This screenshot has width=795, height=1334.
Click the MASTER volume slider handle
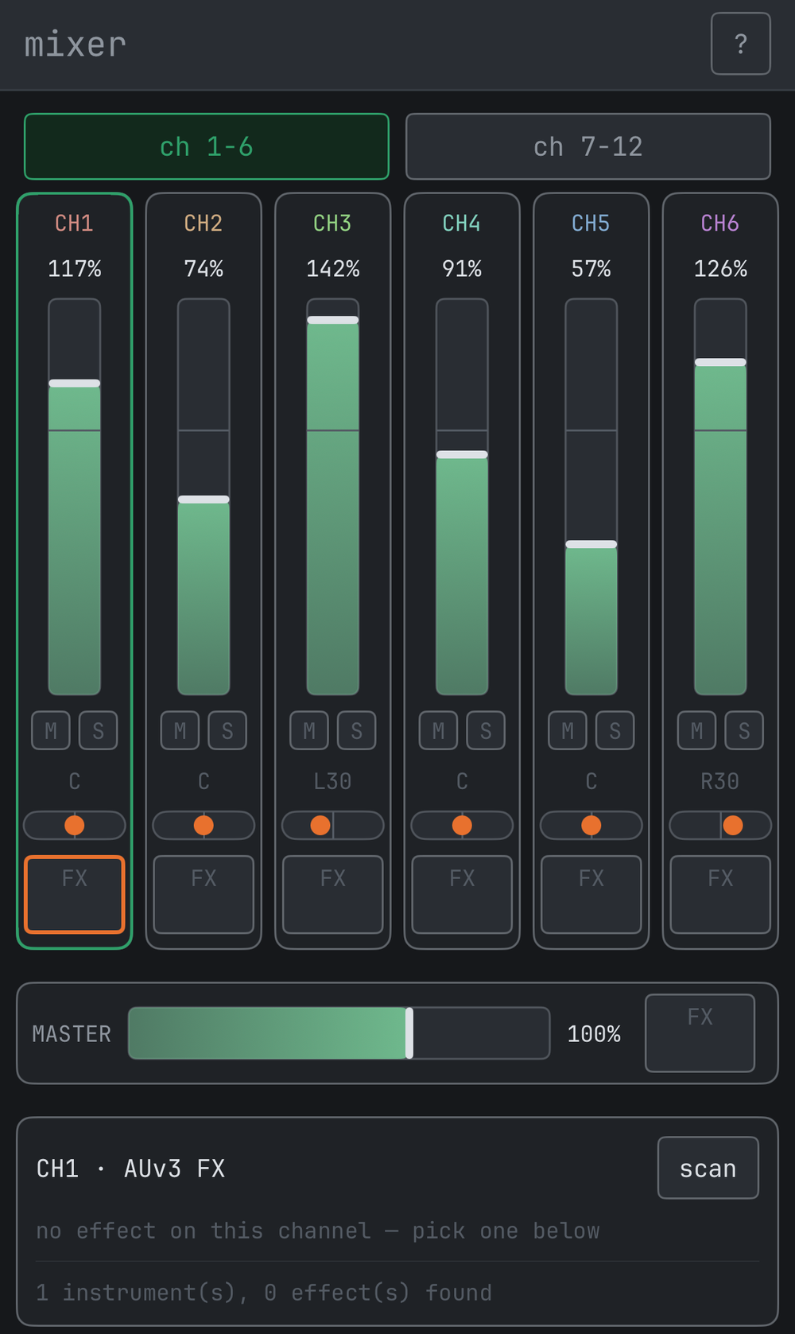click(409, 1033)
